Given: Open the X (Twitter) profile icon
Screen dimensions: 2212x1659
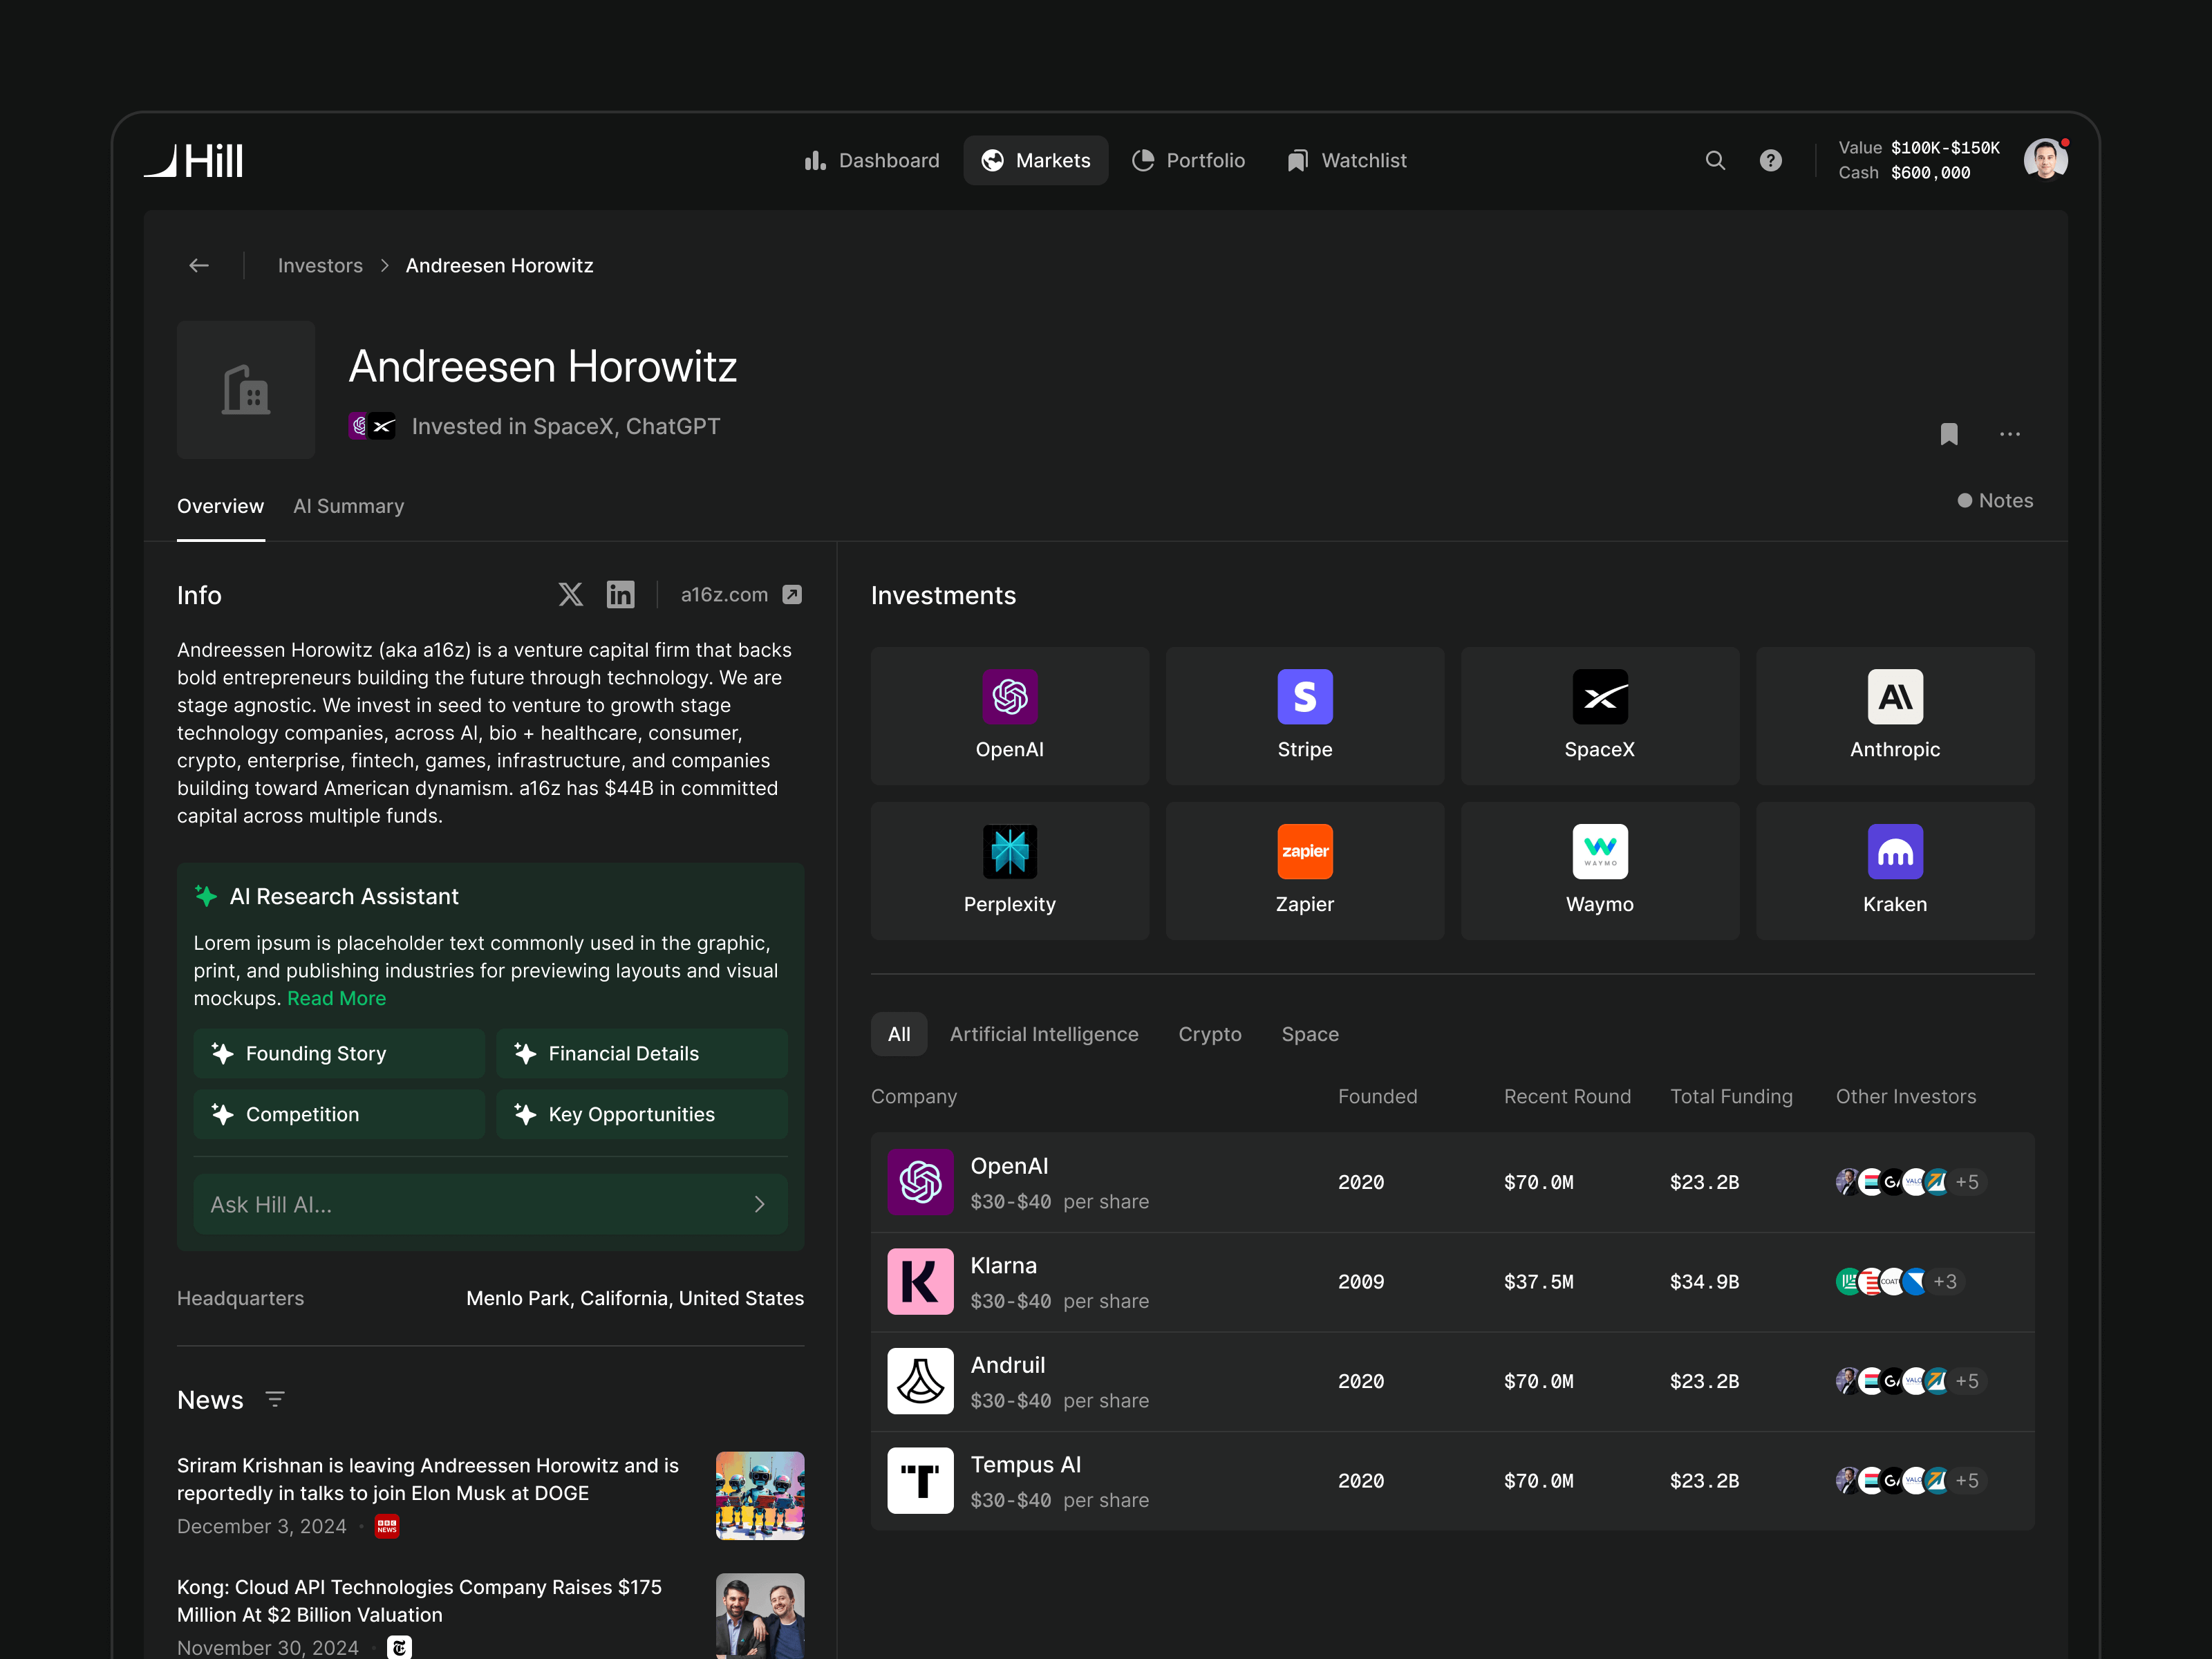Looking at the screenshot, I should tap(570, 595).
